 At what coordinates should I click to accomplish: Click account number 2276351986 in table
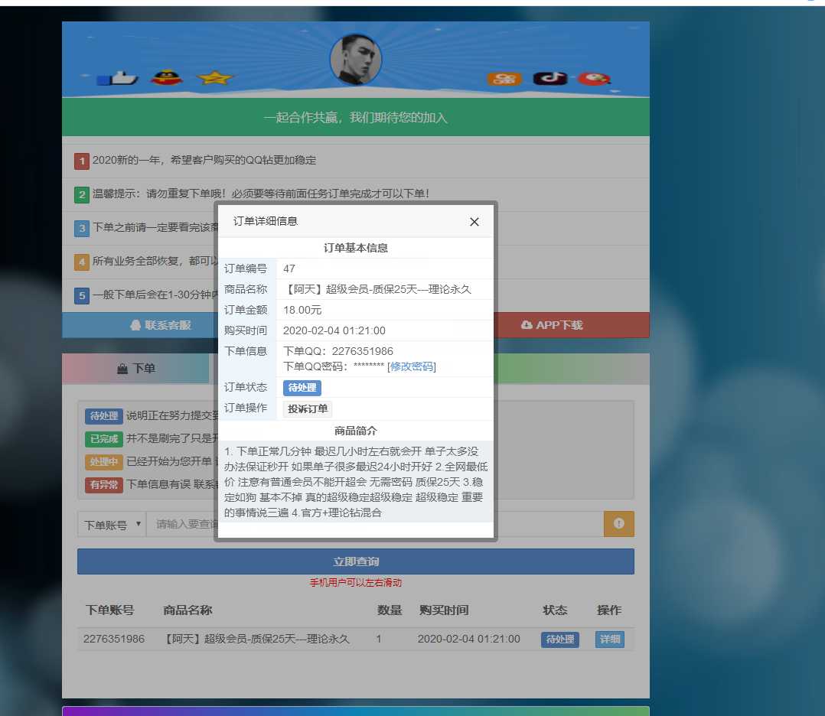(113, 639)
